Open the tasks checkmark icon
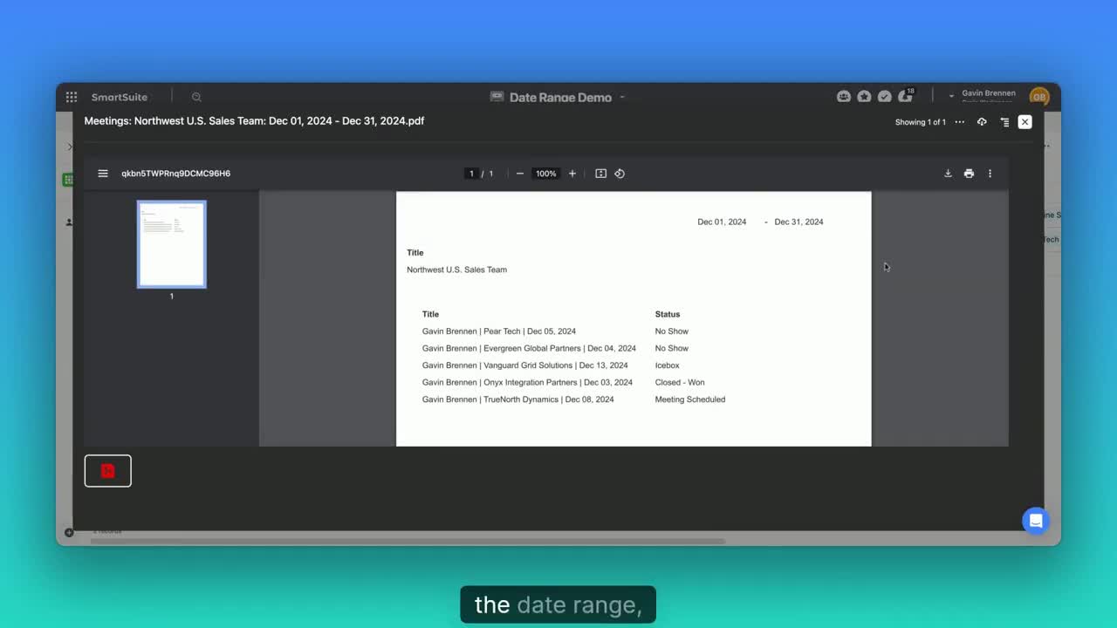Image resolution: width=1117 pixels, height=628 pixels. pos(884,97)
